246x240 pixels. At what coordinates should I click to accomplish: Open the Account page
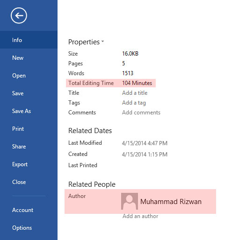(x=29, y=210)
